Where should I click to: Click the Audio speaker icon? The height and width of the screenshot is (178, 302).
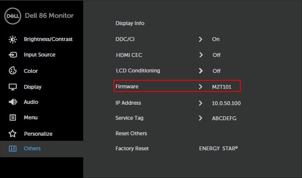[13, 102]
